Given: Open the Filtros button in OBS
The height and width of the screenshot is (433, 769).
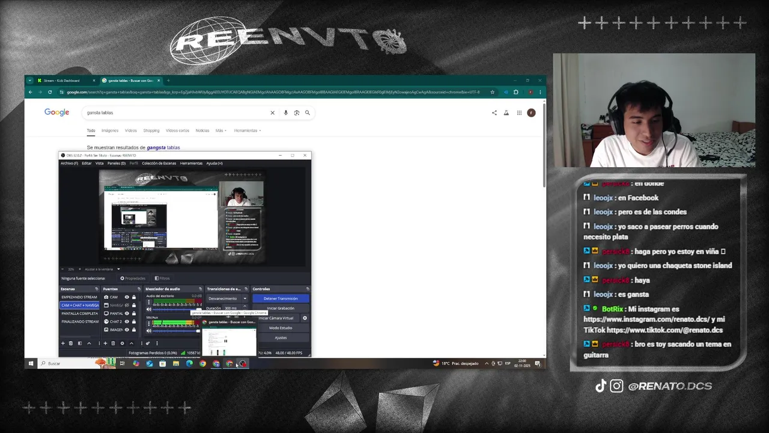Looking at the screenshot, I should (162, 278).
